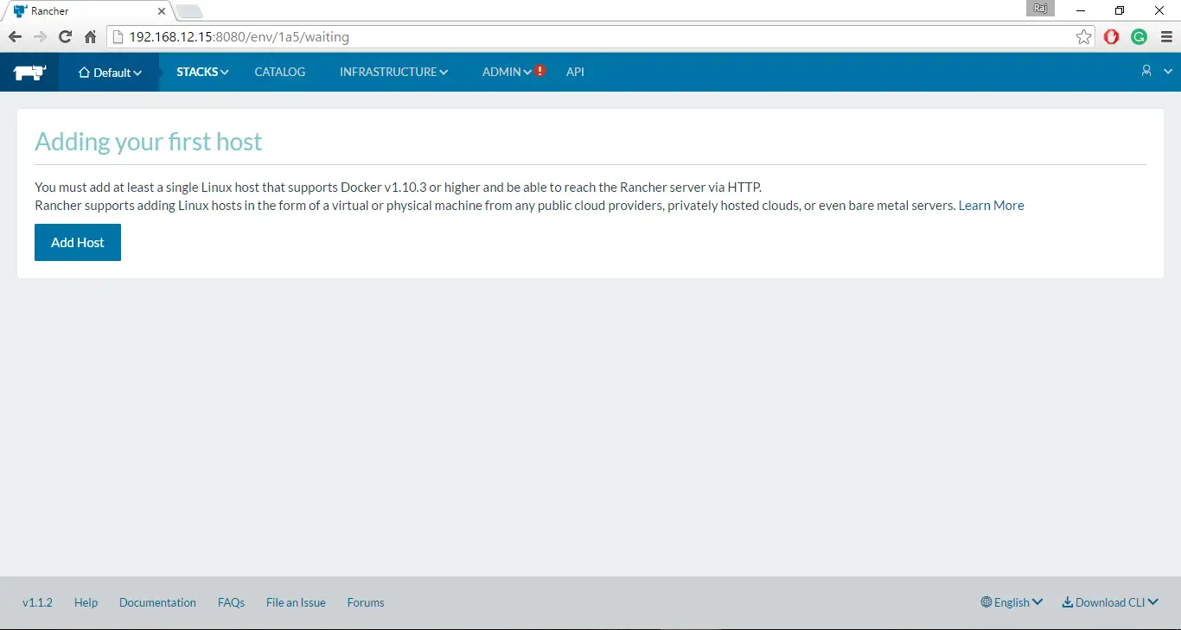Screen dimensions: 1181x630
Task: Reload the page with the refresh icon
Action: (65, 37)
